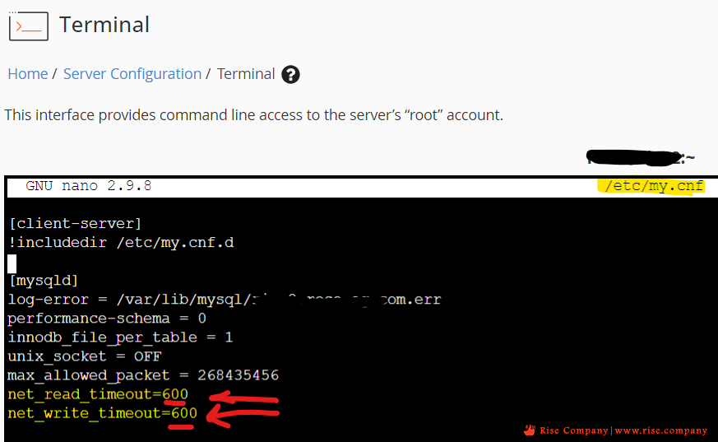Screen dimensions: 718x442
Task: Click the white nano cursor block
Action: (x=12, y=264)
